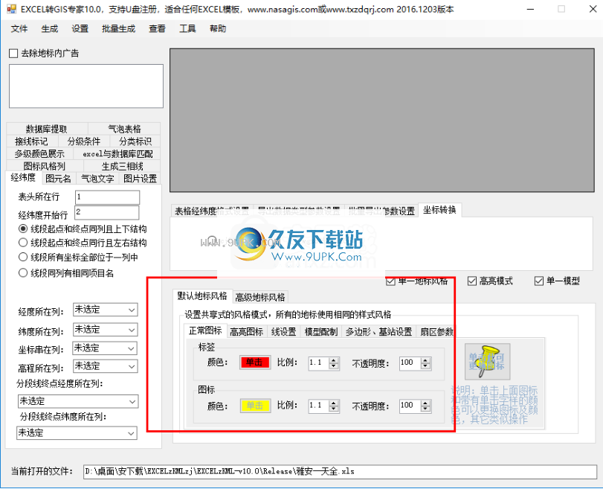This screenshot has height=489, width=603.
Task: Switch to excel与数据库匹配 tab
Action: (117, 154)
